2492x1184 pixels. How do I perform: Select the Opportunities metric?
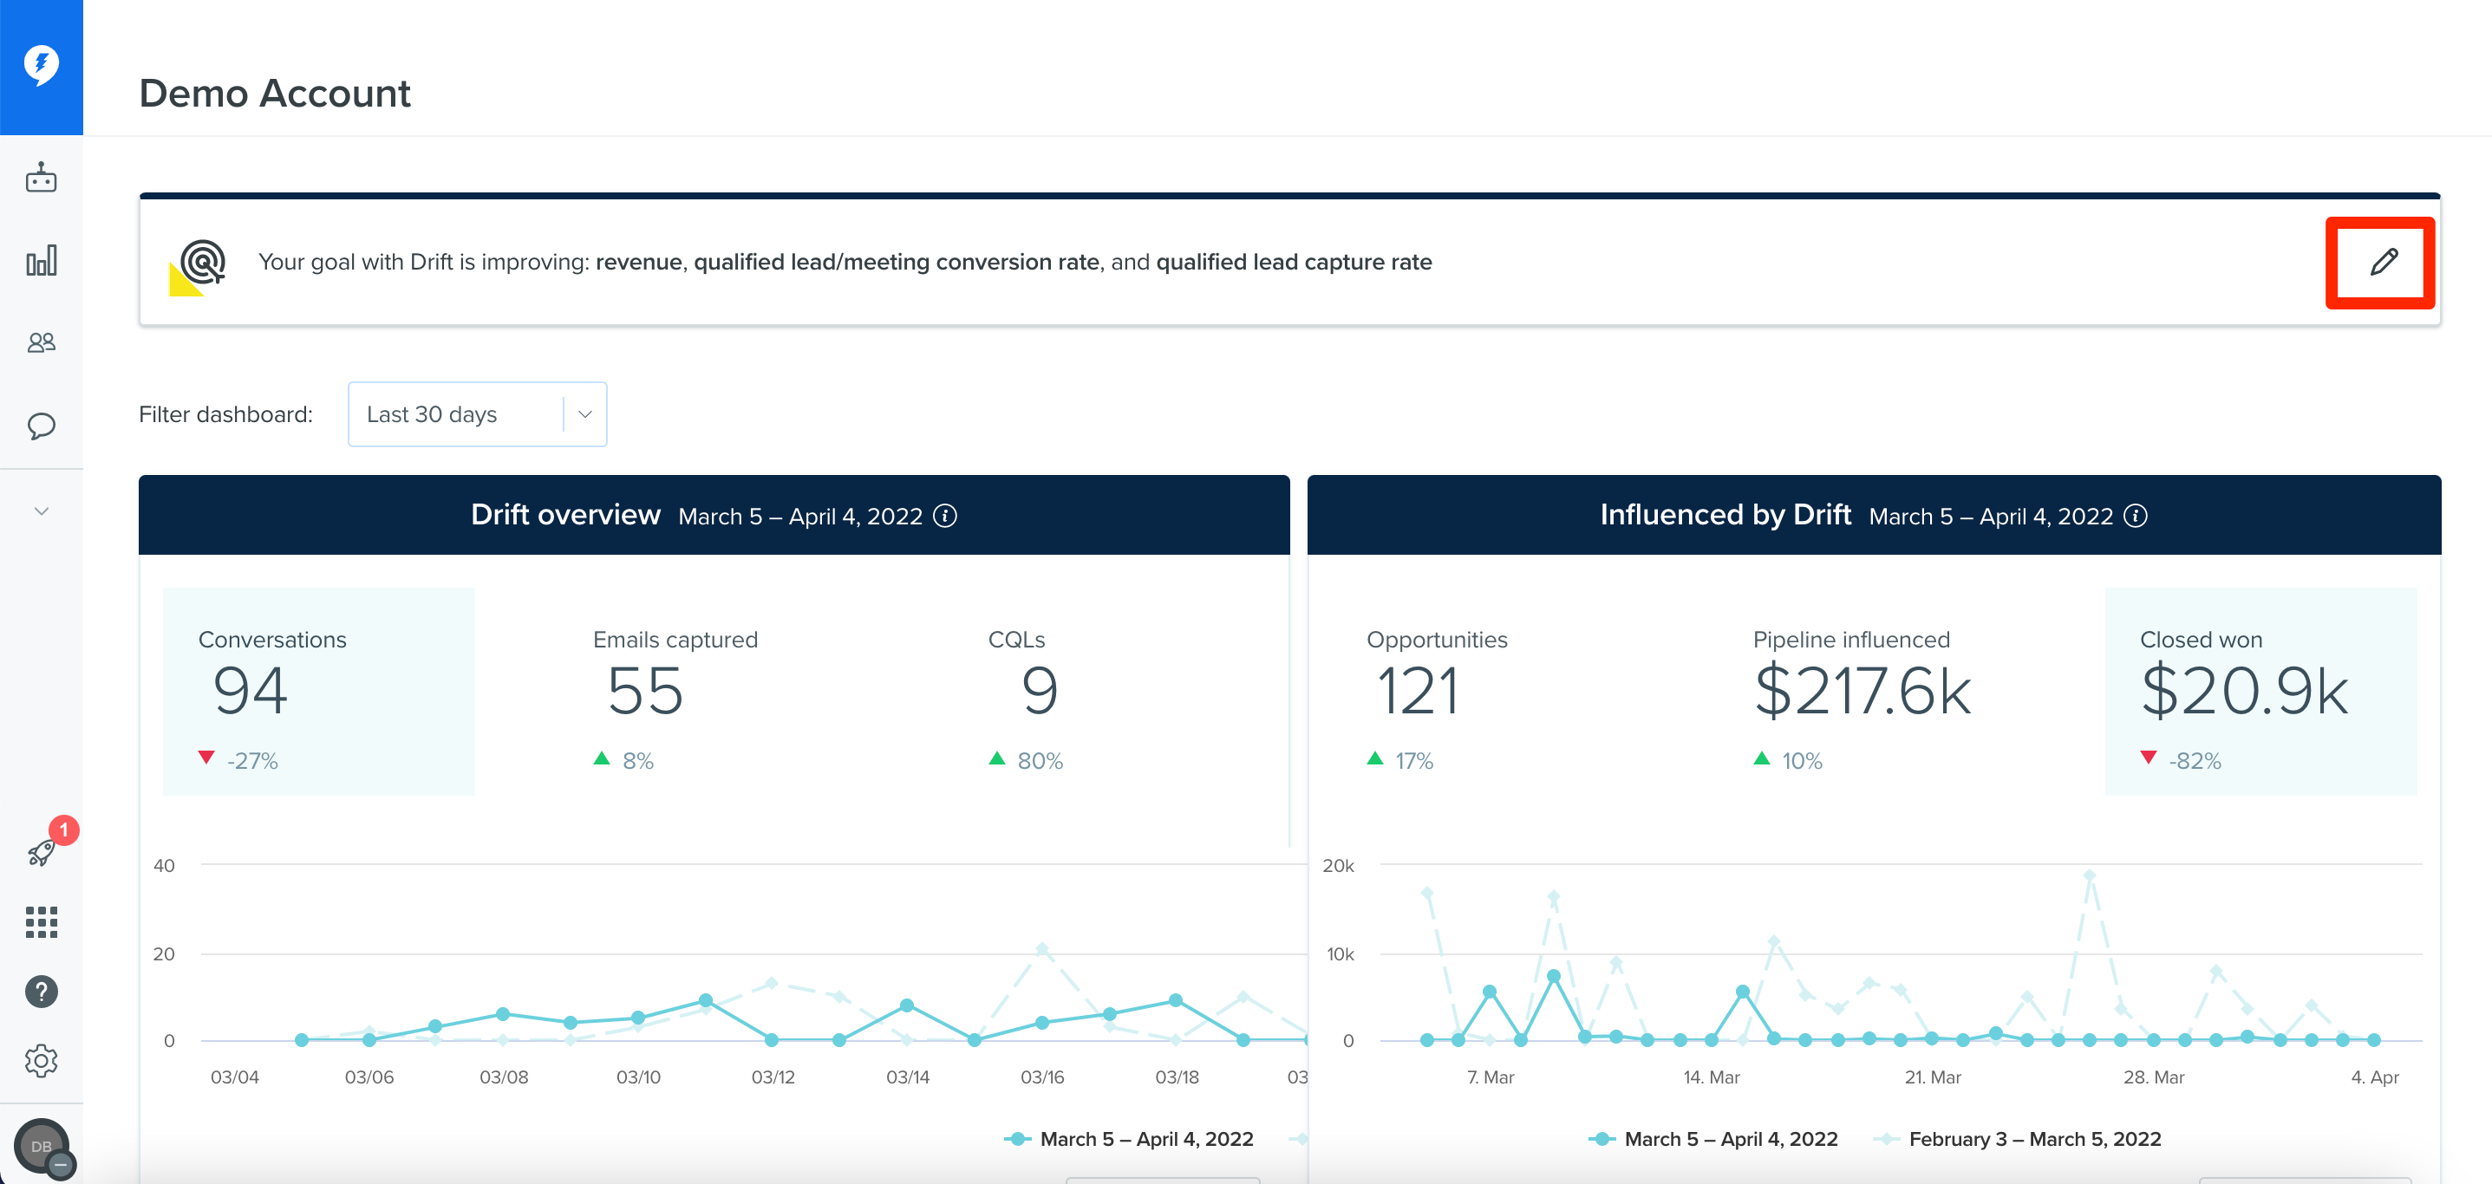click(x=1437, y=692)
